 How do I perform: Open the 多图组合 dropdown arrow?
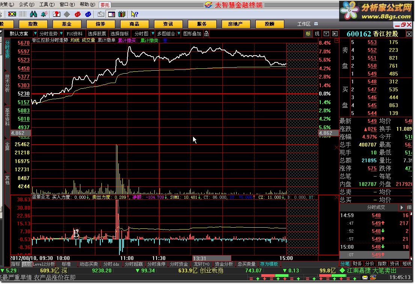179,33
